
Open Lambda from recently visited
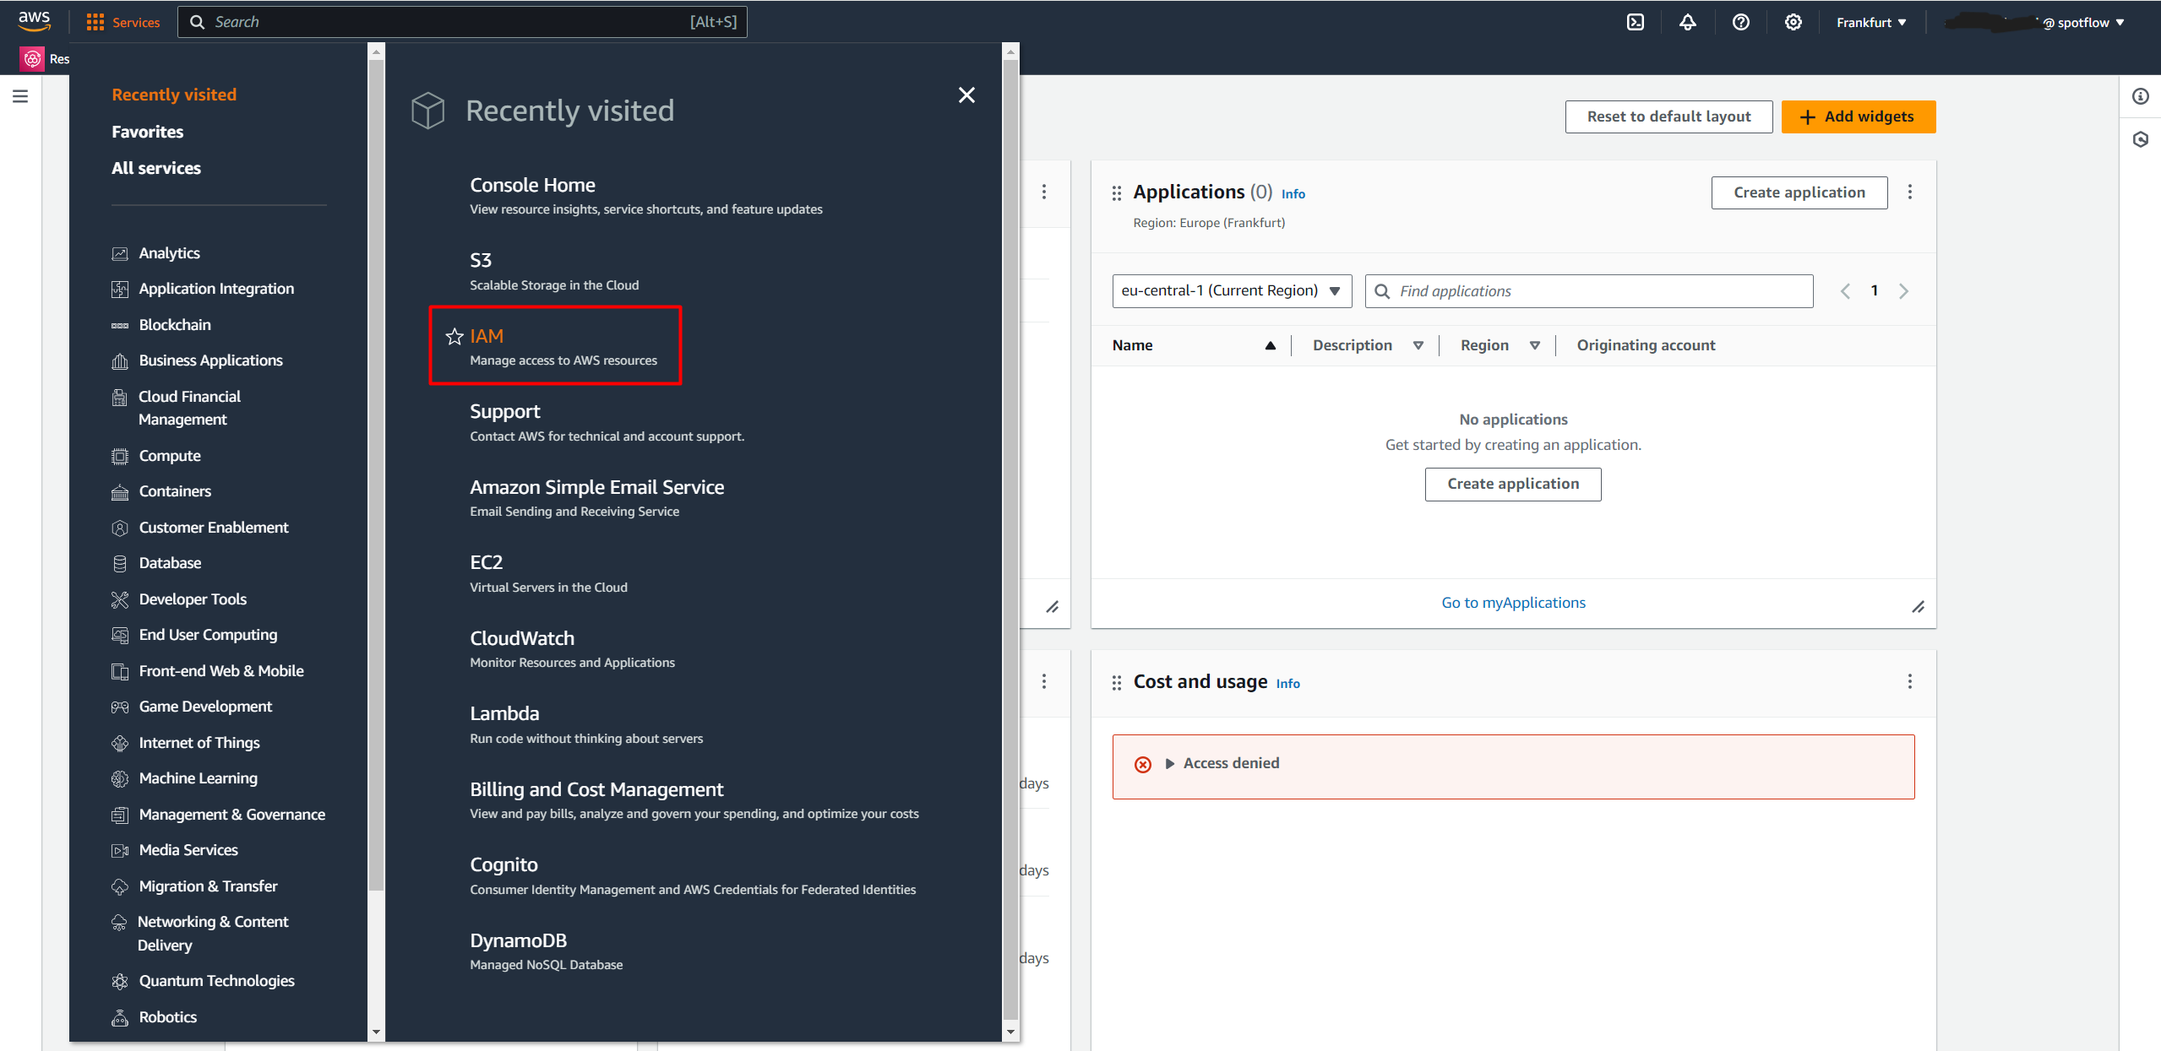click(x=504, y=713)
